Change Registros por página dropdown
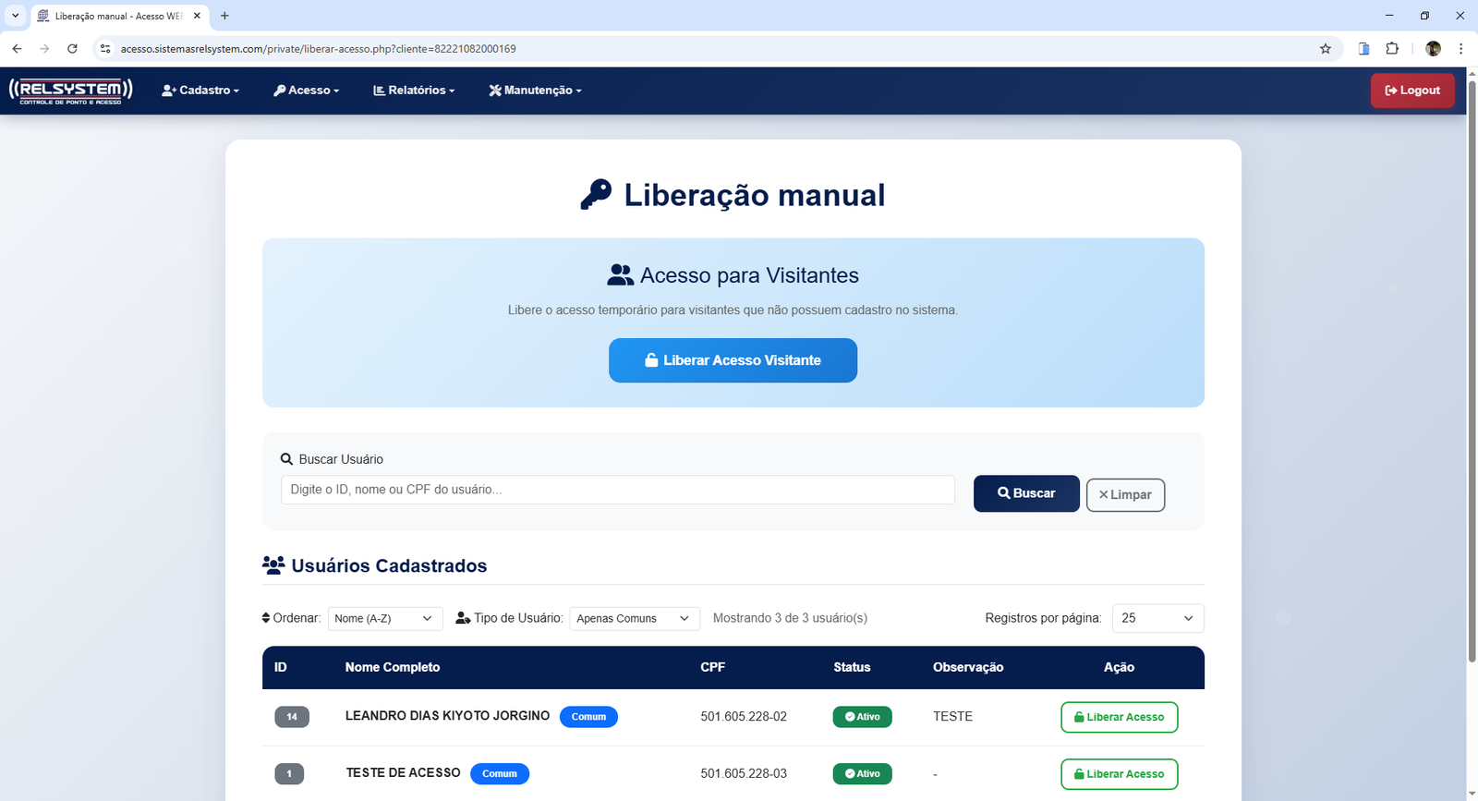 click(x=1157, y=618)
